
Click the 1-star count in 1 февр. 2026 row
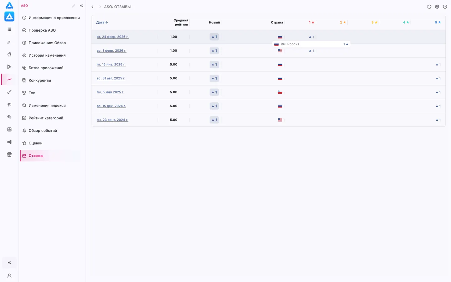click(x=311, y=50)
